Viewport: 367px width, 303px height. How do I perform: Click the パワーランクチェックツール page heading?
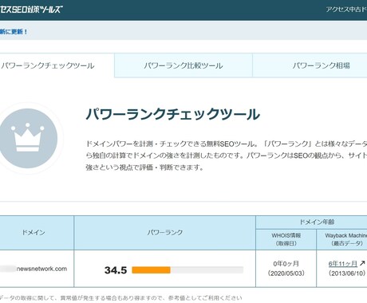pyautogui.click(x=172, y=114)
